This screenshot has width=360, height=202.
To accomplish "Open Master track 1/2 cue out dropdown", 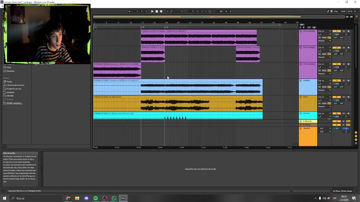I will click(x=325, y=128).
